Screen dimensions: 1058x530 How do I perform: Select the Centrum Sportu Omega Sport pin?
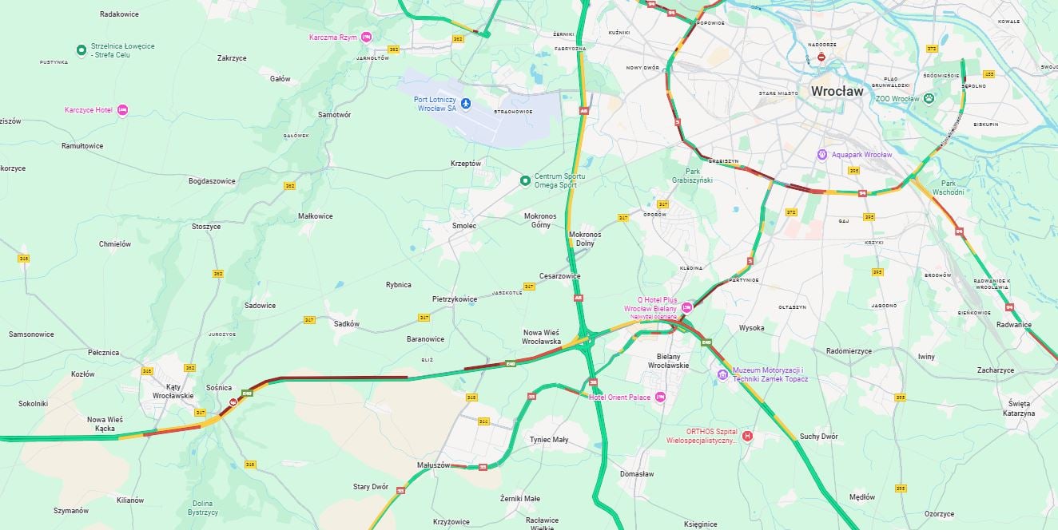pos(525,180)
